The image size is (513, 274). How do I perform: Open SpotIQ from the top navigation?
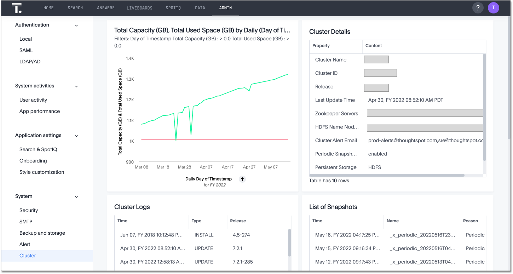pos(173,7)
